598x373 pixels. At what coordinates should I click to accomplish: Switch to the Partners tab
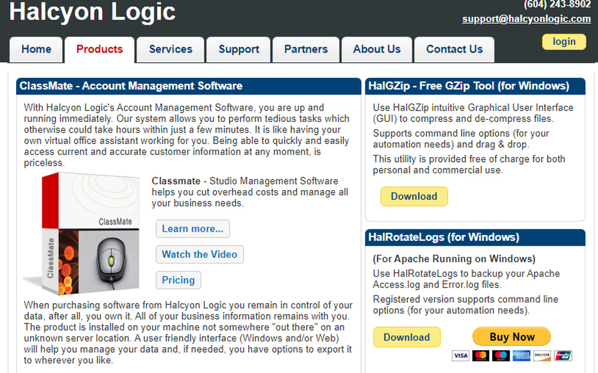(306, 49)
